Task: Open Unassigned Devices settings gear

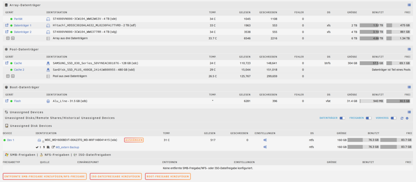Action: [x=407, y=118]
